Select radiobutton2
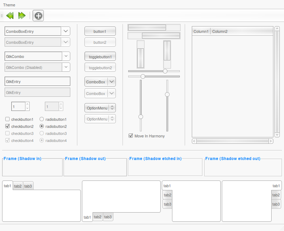The image size is (284, 231). [x=42, y=126]
